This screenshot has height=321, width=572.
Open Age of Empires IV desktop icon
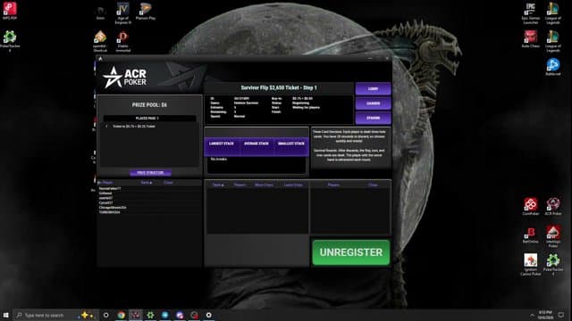coord(123,13)
